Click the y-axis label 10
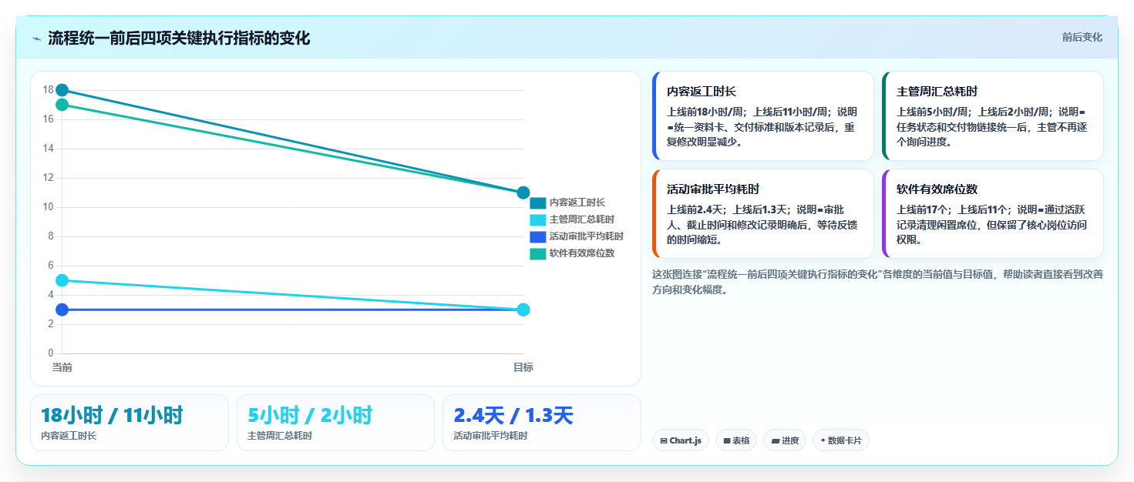This screenshot has width=1134, height=482. click(x=48, y=207)
